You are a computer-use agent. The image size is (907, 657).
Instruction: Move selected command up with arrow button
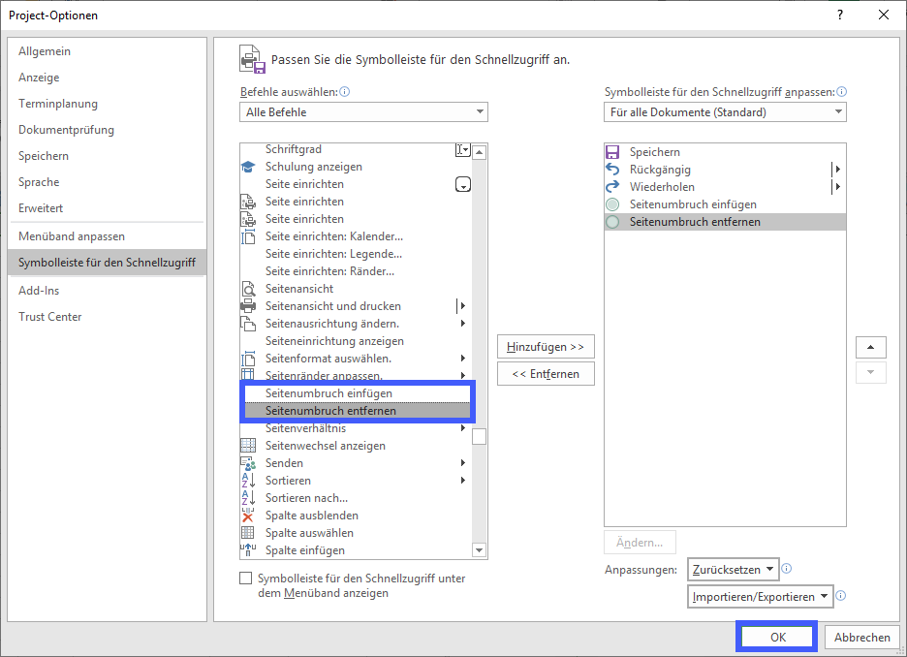pyautogui.click(x=870, y=348)
